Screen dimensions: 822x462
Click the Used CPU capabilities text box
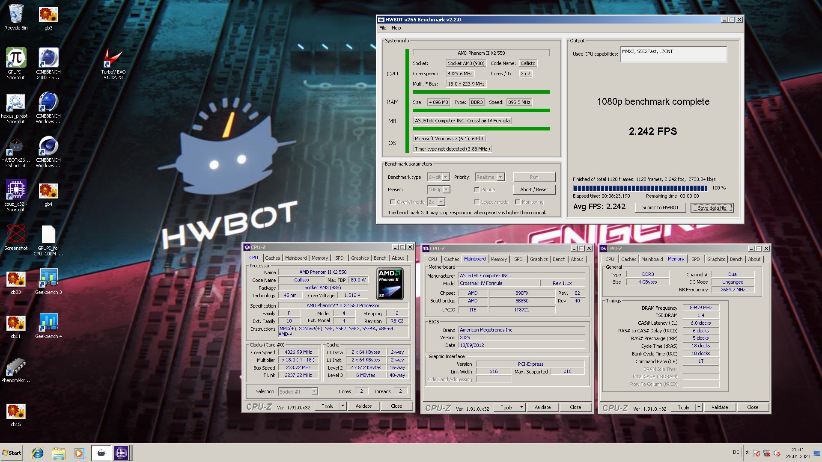(x=673, y=54)
